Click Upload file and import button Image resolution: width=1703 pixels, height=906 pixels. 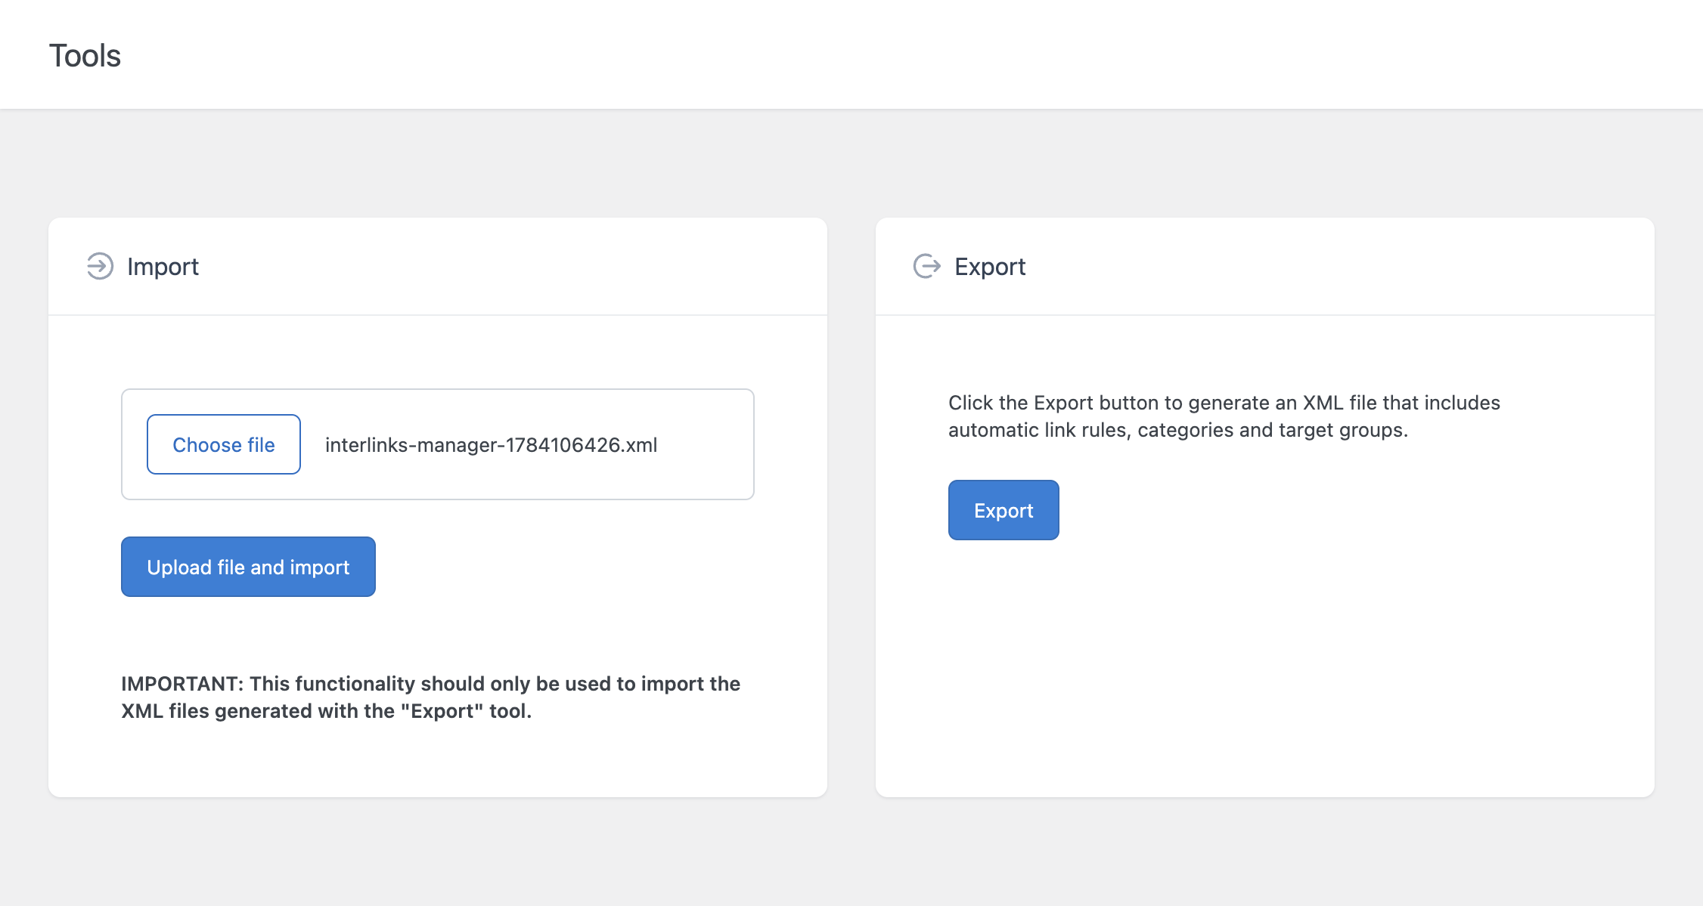coord(248,567)
